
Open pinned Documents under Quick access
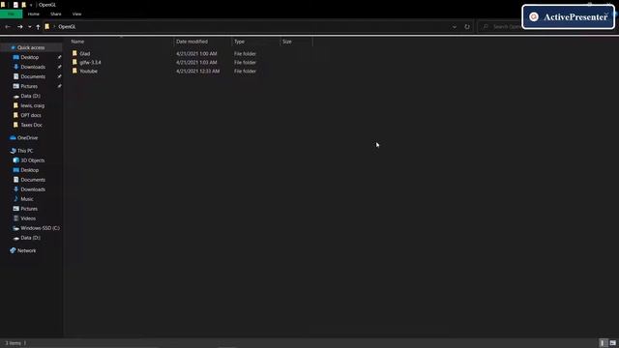[x=33, y=76]
